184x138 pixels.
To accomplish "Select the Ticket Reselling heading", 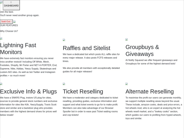I will pyautogui.click(x=83, y=92).
